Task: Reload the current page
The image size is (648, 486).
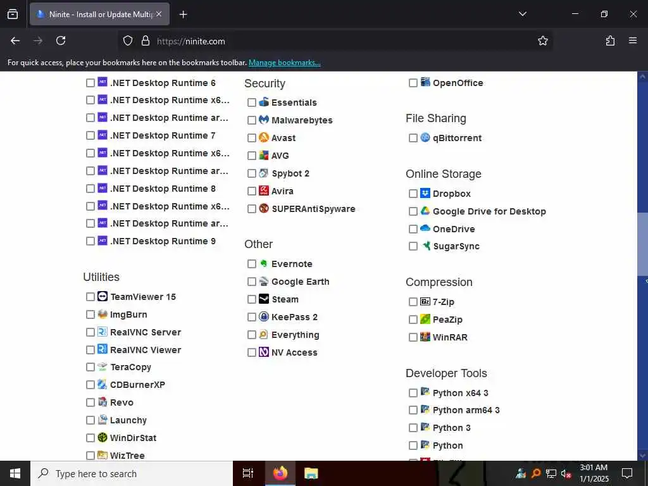Action: pos(61,40)
